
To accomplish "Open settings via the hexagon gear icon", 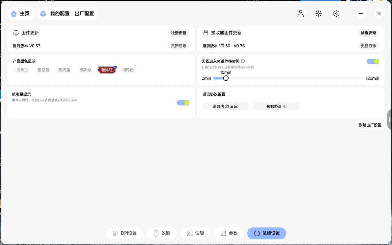I will click(336, 13).
